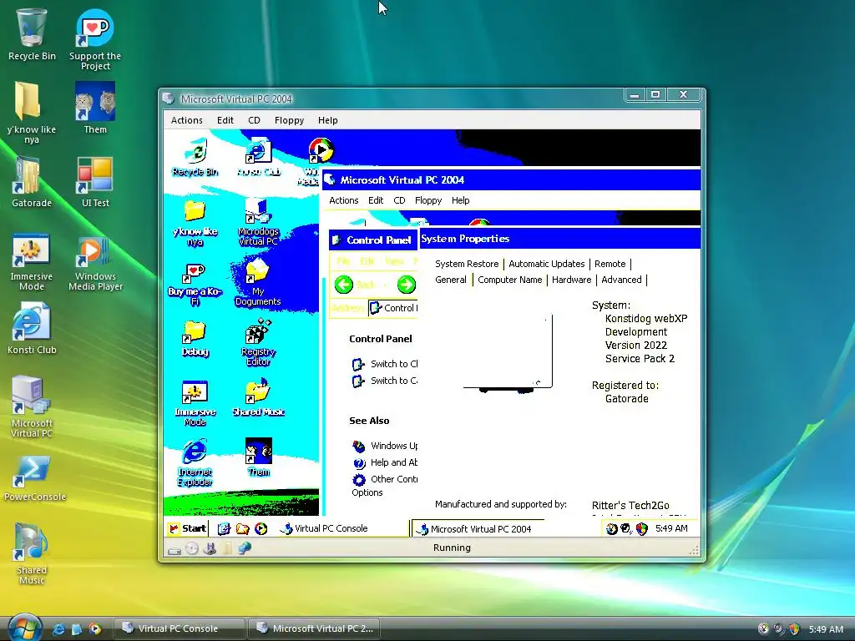Screen dimensions: 855x641
Task: Launch media player from host quick launch
Action: point(95,629)
